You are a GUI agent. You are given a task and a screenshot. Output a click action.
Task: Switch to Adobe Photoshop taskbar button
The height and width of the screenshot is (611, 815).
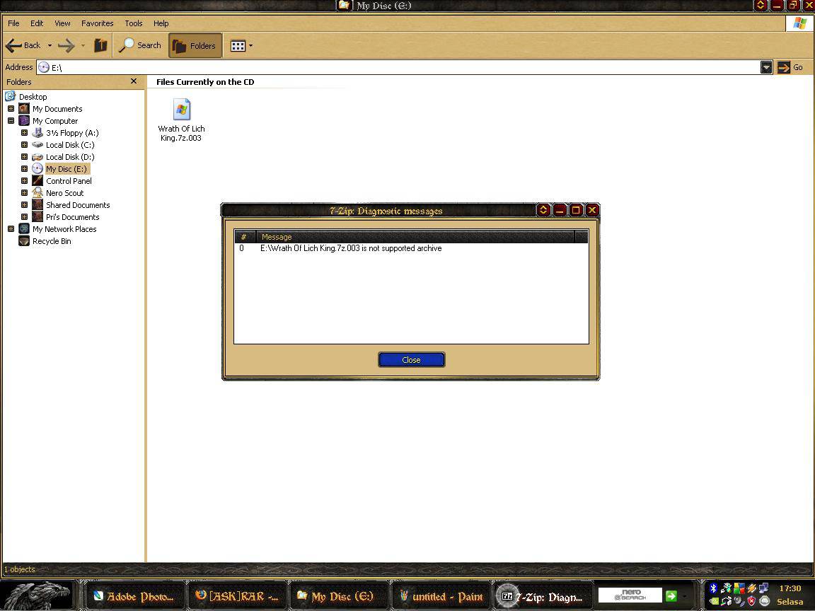pos(134,596)
